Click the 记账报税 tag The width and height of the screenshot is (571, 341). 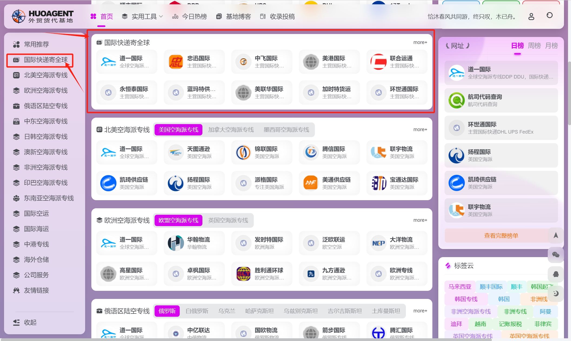[510, 324]
